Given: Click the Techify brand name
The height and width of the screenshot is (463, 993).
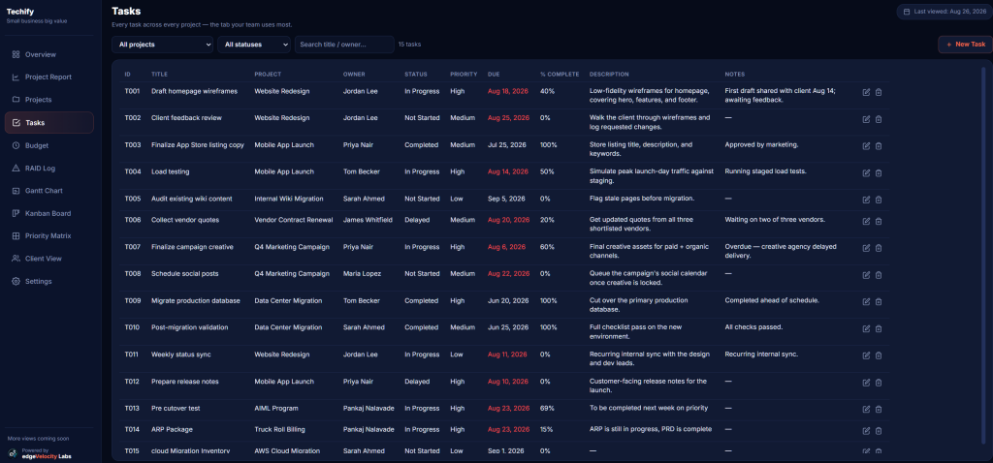Looking at the screenshot, I should point(19,12).
